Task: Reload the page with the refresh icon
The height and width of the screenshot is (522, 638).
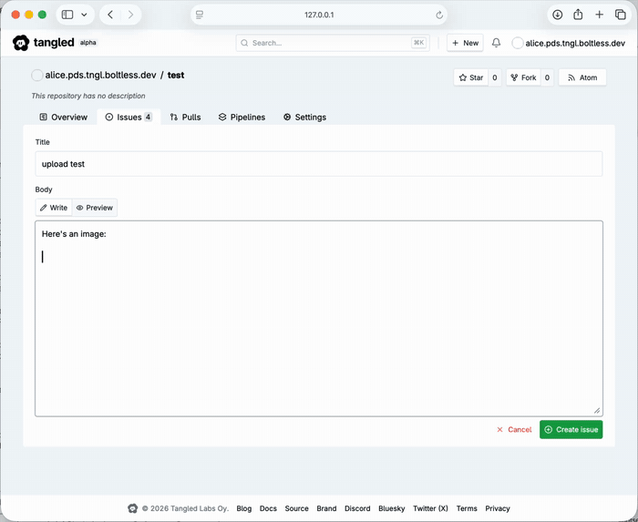Action: pos(439,15)
